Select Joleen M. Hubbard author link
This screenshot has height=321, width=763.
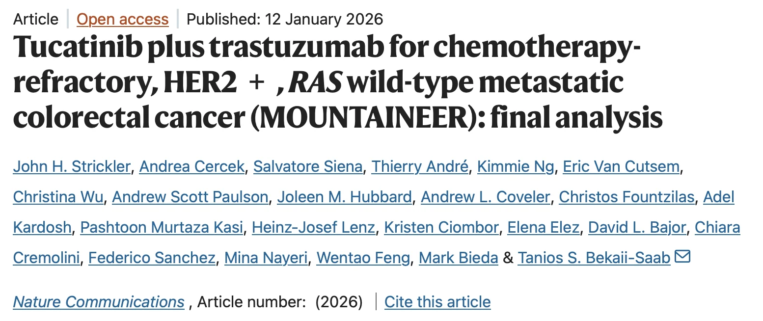(x=344, y=197)
